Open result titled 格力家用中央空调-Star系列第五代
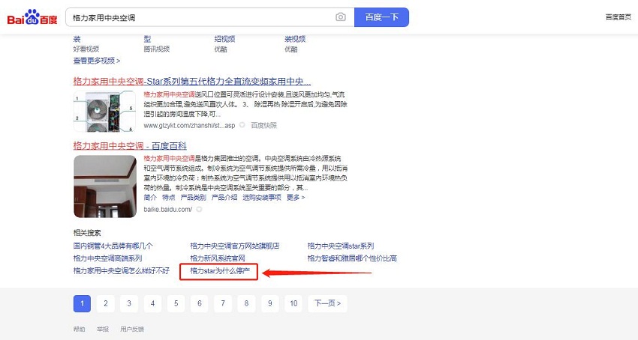The height and width of the screenshot is (340, 638). [x=192, y=81]
